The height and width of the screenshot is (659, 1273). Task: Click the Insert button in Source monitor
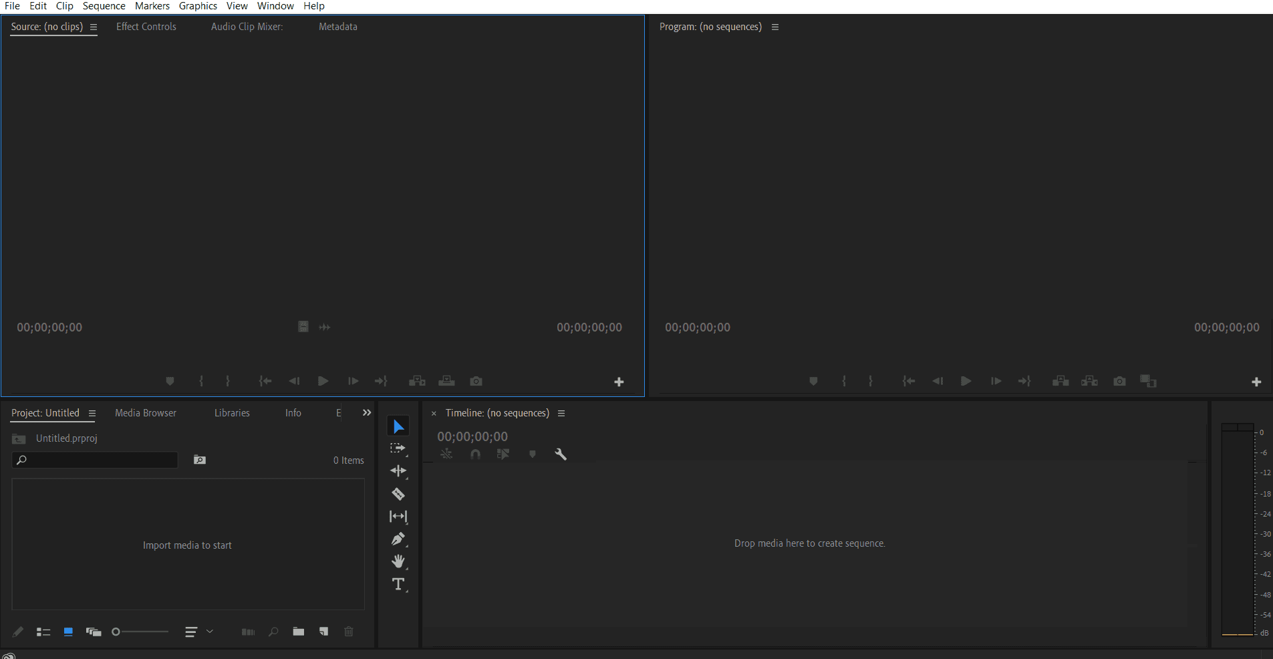pyautogui.click(x=417, y=381)
